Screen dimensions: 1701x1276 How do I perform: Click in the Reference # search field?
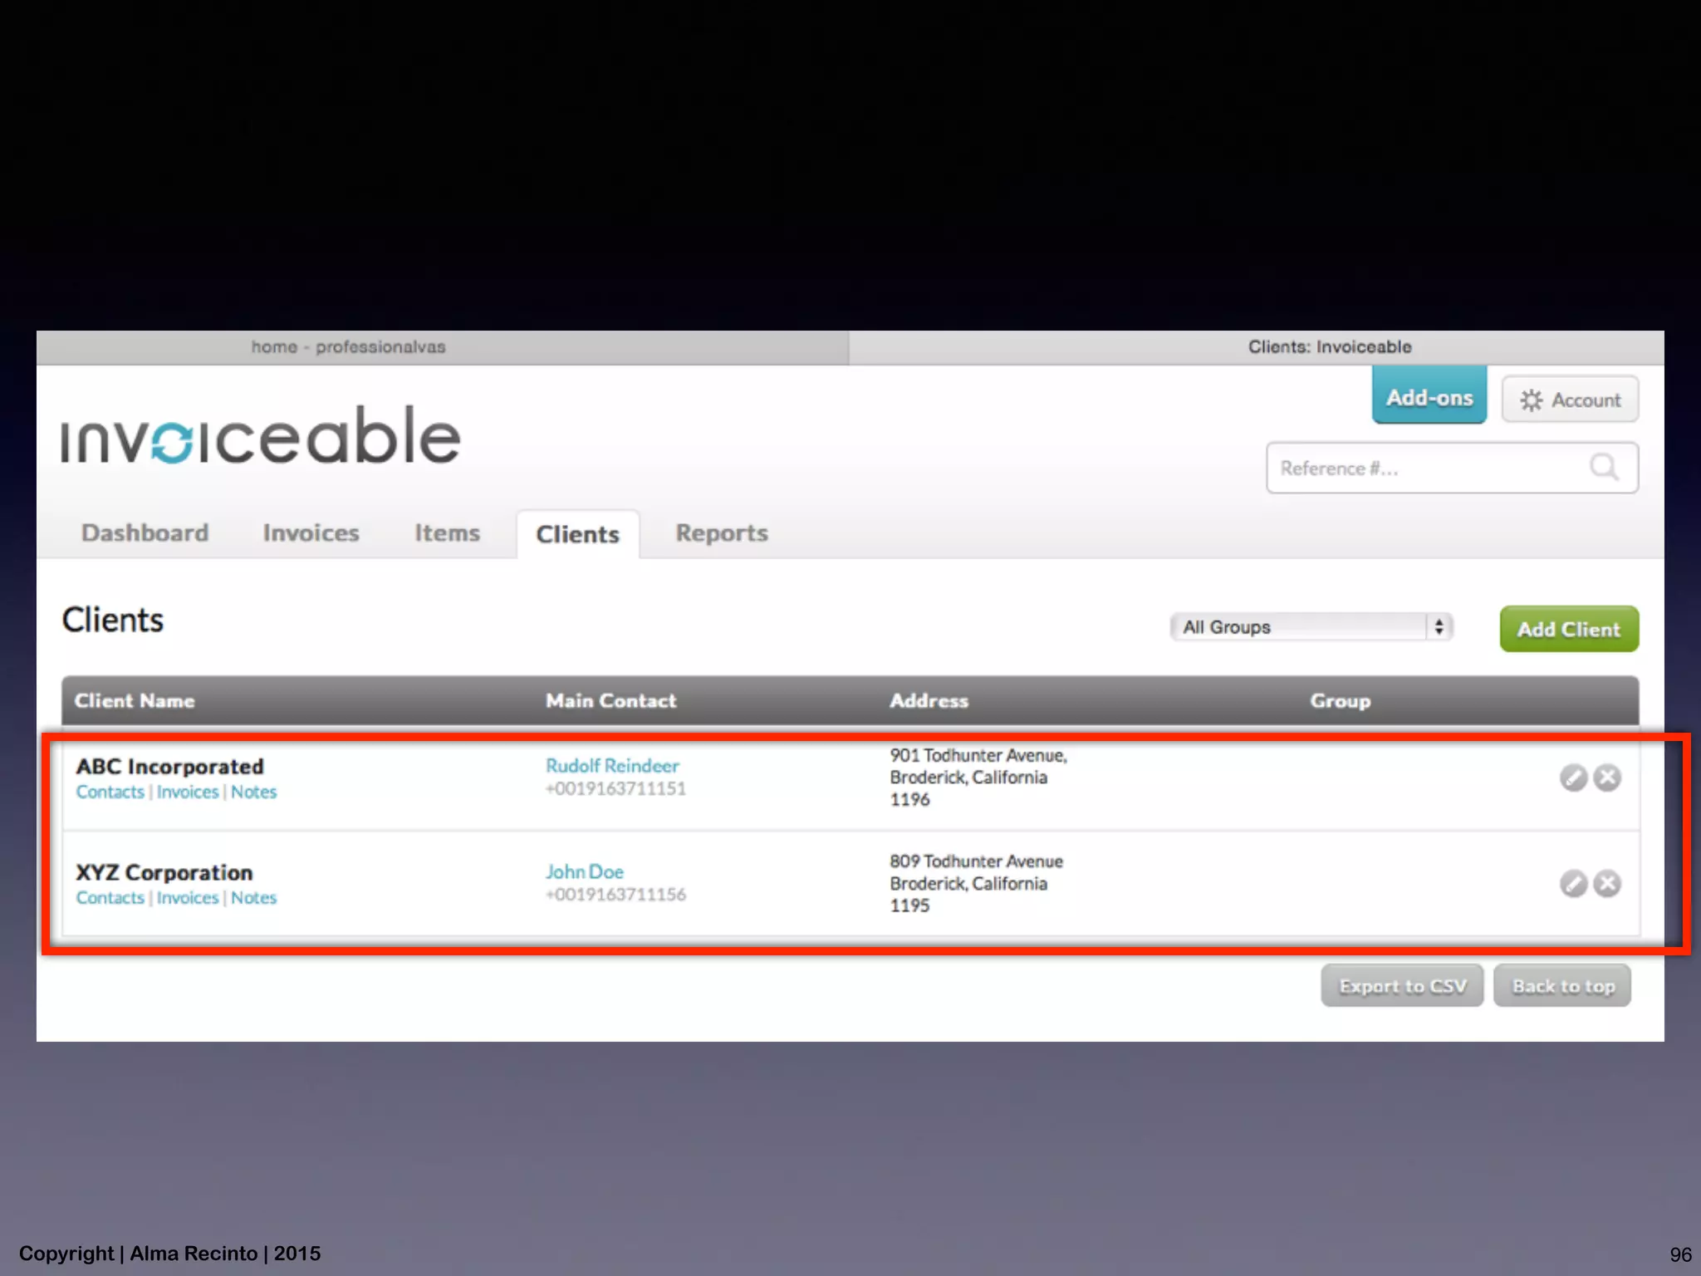[1420, 469]
